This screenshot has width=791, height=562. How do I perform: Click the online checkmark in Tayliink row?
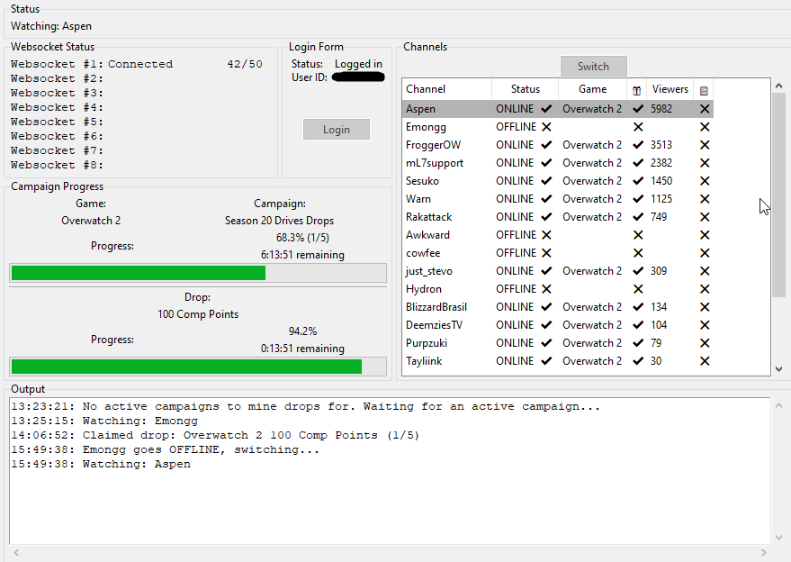[546, 361]
